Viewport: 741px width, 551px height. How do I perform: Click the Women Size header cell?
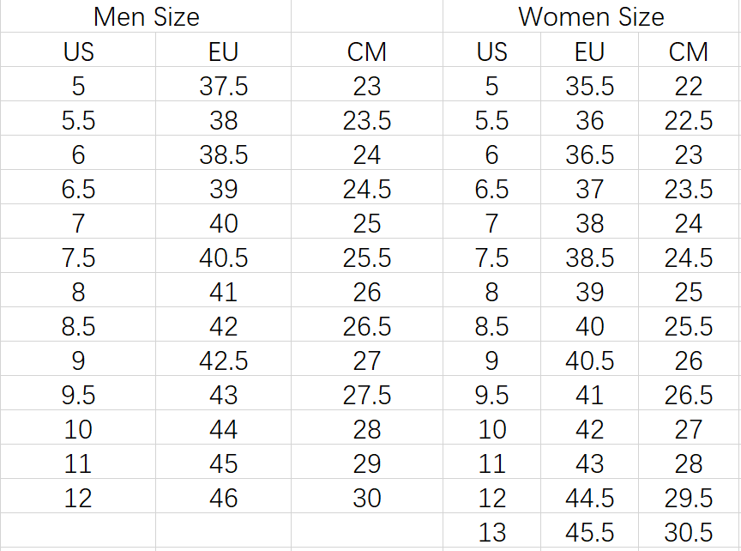tap(591, 16)
